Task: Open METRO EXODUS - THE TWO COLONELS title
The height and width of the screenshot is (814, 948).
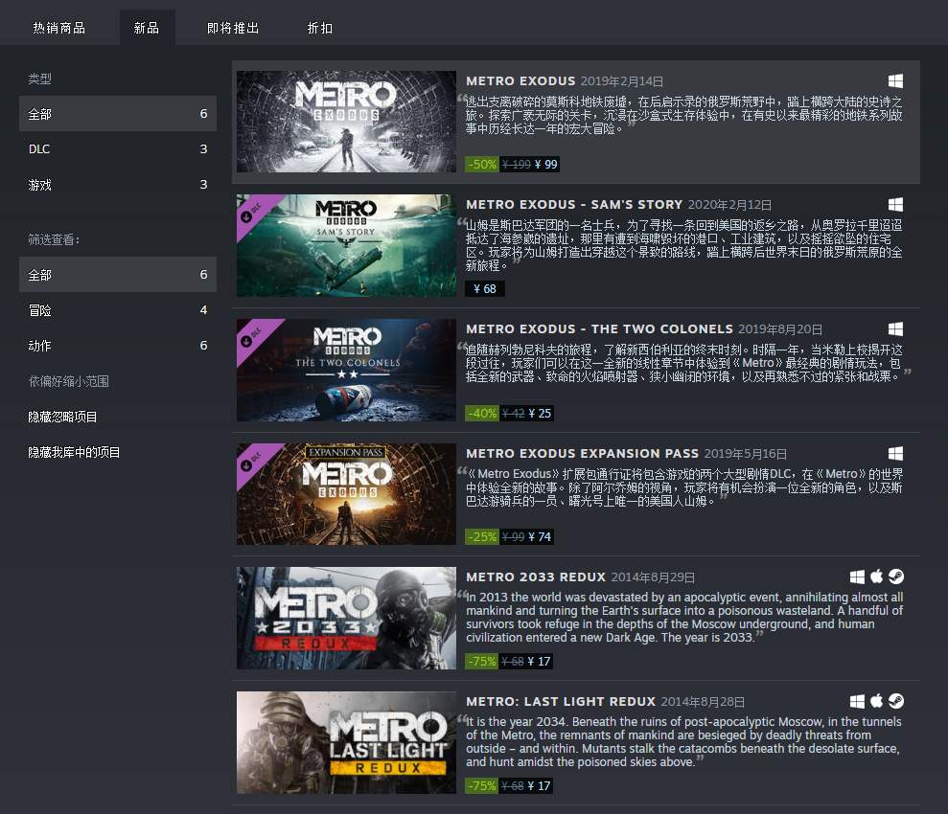Action: pos(600,329)
